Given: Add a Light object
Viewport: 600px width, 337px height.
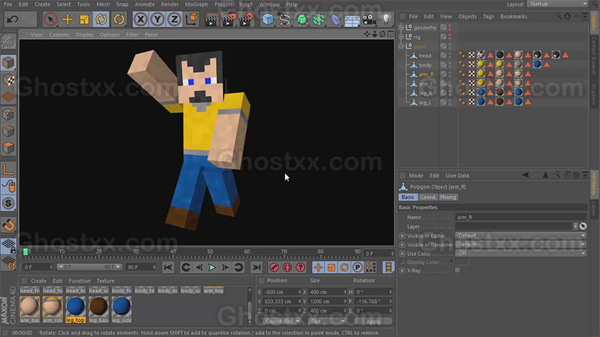Looking at the screenshot, I should [386, 19].
